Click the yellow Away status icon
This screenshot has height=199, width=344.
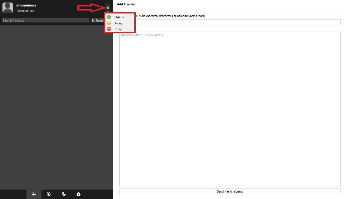point(109,23)
